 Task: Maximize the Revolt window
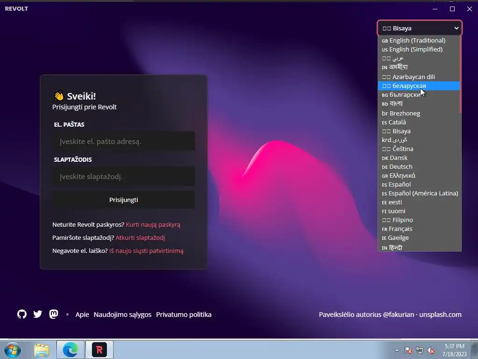point(452,9)
